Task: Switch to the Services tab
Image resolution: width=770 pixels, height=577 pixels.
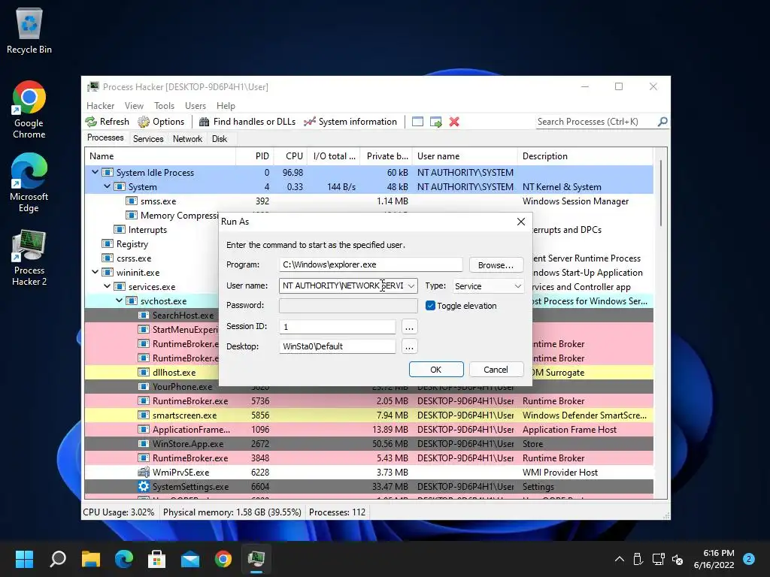Action: pyautogui.click(x=148, y=139)
